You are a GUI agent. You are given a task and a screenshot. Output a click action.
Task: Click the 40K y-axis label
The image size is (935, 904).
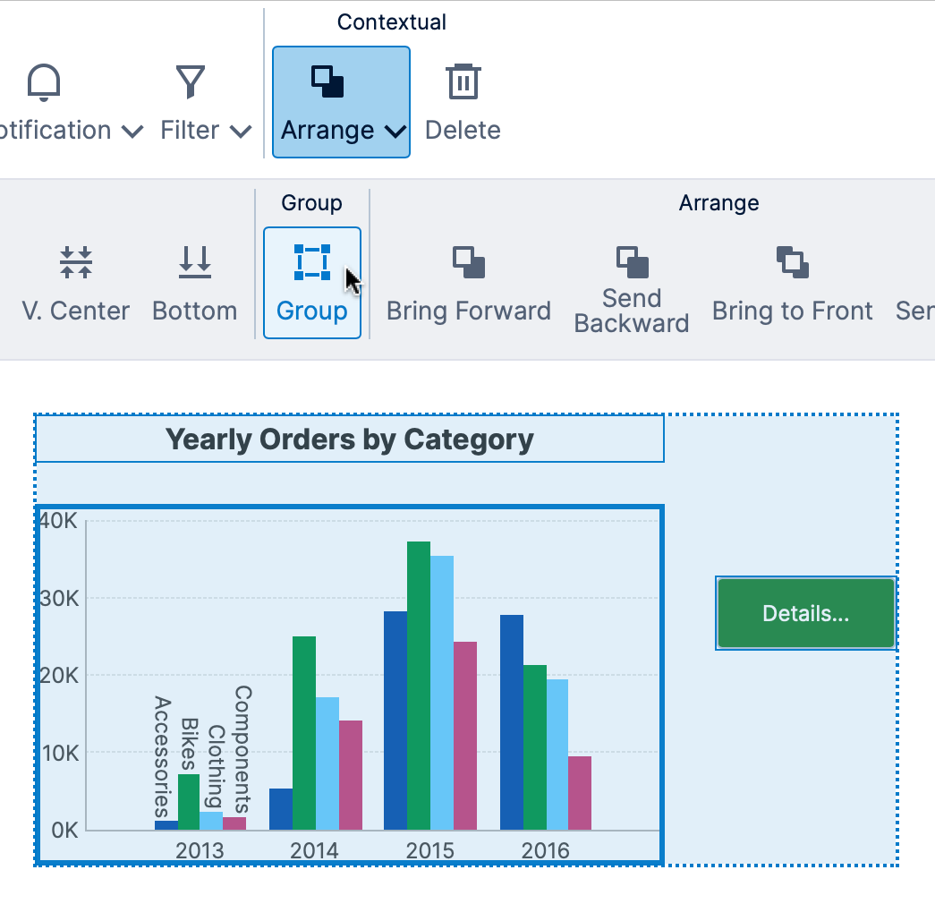pos(61,520)
